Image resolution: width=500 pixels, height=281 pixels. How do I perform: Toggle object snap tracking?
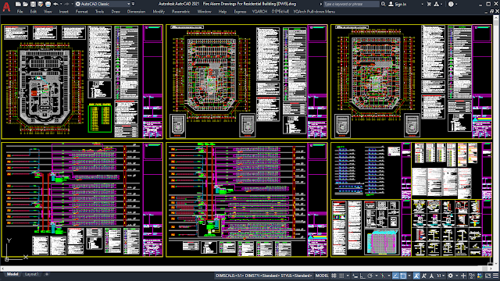click(x=396, y=276)
